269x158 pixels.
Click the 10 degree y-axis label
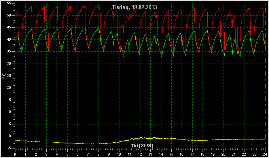9,112
